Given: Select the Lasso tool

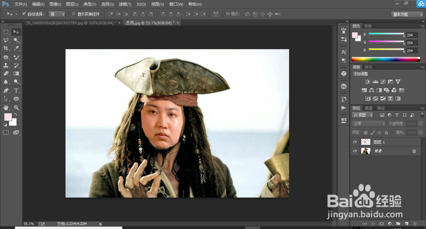Looking at the screenshot, I should [x=6, y=40].
